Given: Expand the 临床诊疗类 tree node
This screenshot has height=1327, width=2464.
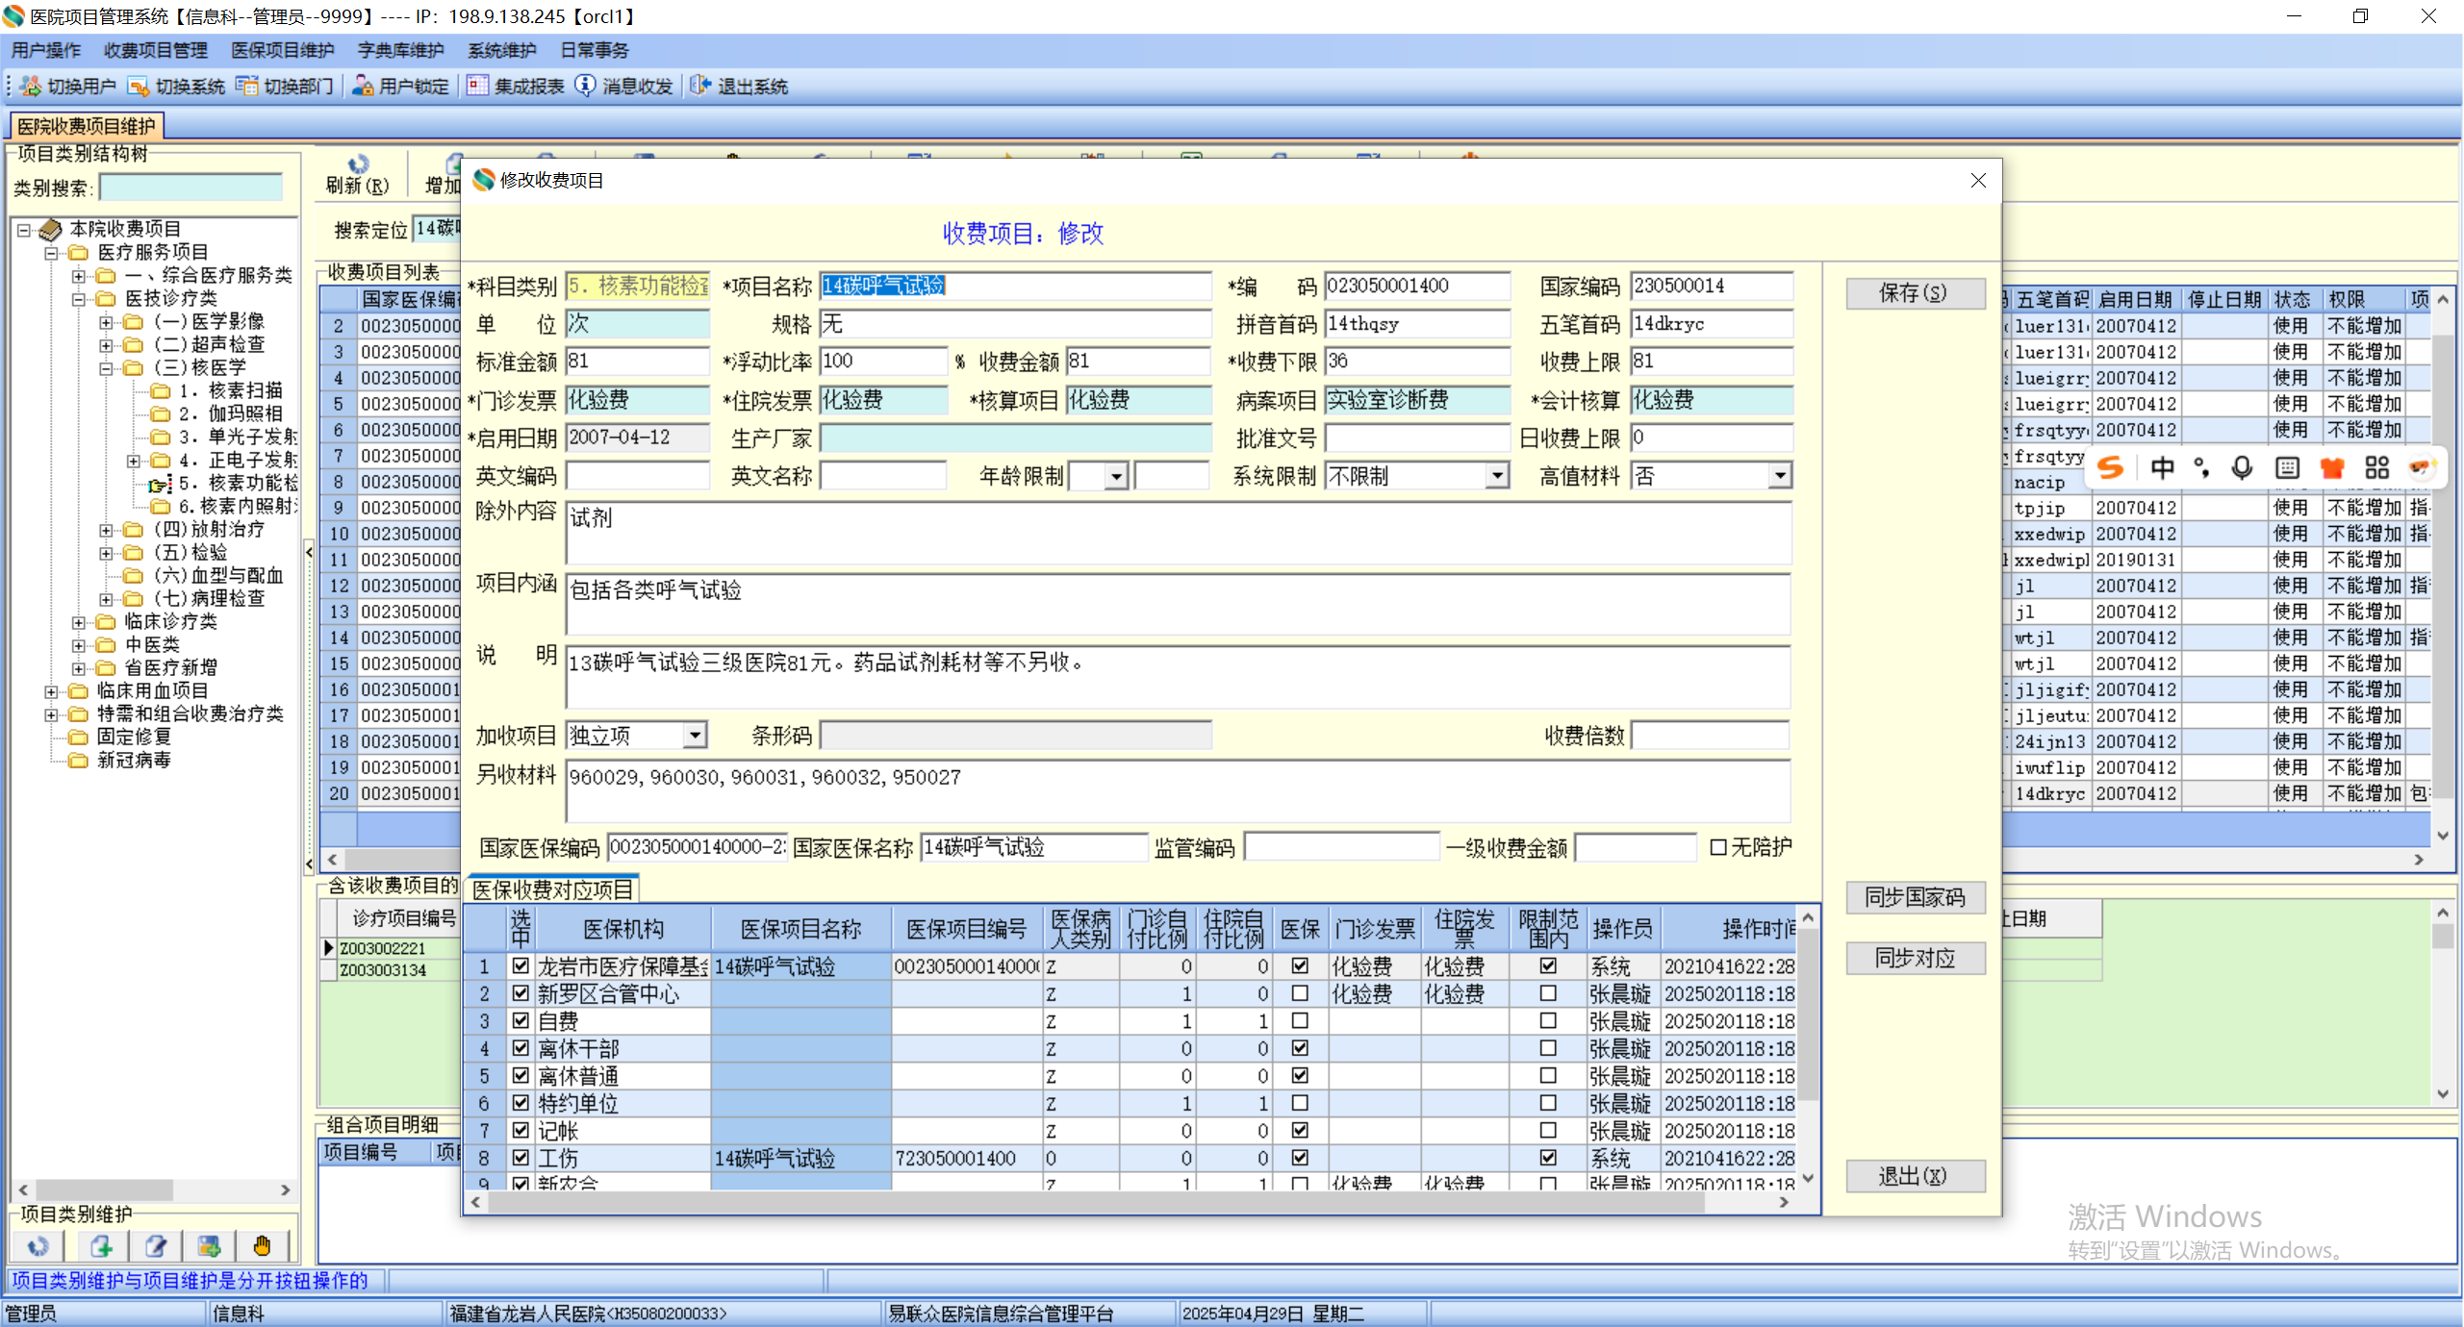Looking at the screenshot, I should 79,622.
